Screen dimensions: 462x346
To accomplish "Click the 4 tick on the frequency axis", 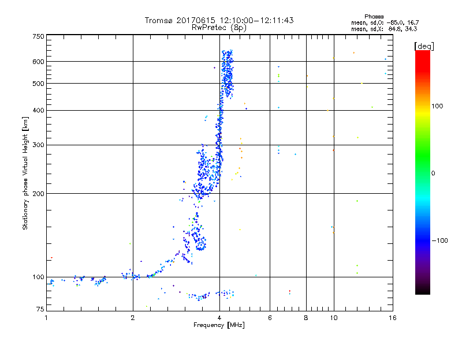I will (x=219, y=318).
